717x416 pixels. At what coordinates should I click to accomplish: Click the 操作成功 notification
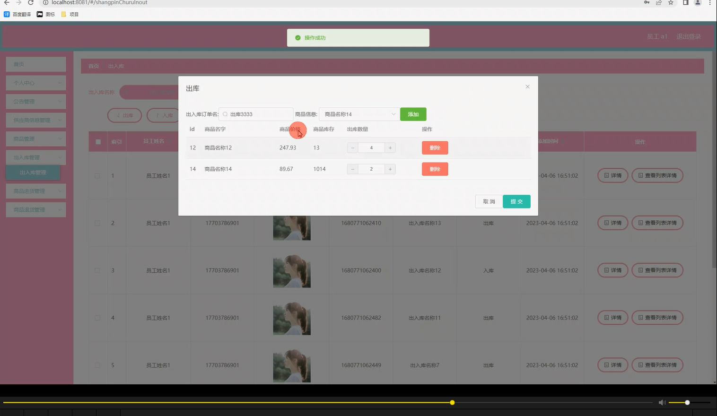click(358, 38)
